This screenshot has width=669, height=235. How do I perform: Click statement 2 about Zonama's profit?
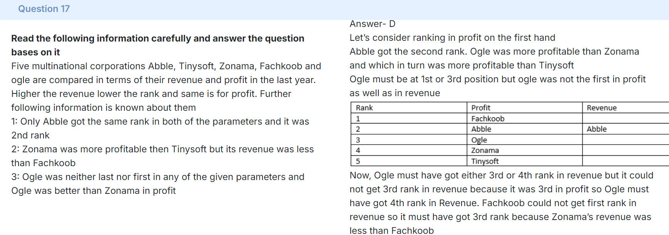[x=162, y=156]
